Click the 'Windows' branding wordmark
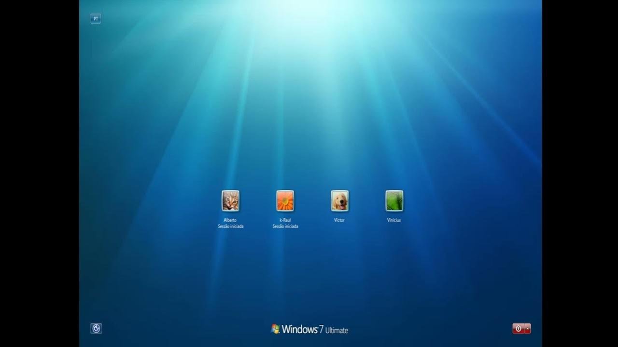The width and height of the screenshot is (618, 347). [299, 330]
